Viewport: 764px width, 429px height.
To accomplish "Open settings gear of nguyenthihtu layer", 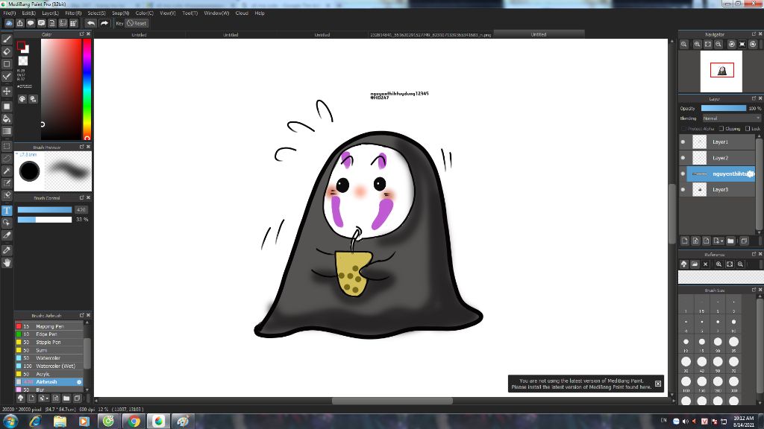I will (x=751, y=174).
